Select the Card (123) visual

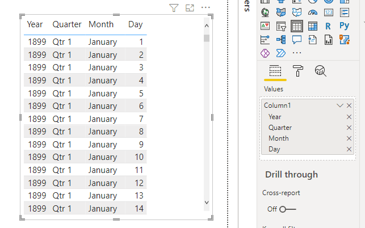click(329, 12)
